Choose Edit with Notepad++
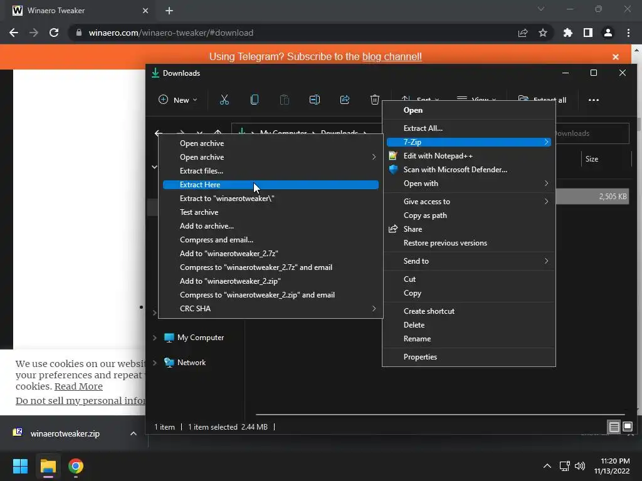This screenshot has width=642, height=481. [469, 156]
